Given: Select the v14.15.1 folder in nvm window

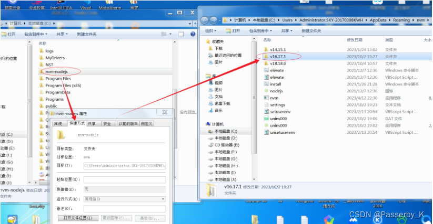Looking at the screenshot, I should pos(278,49).
